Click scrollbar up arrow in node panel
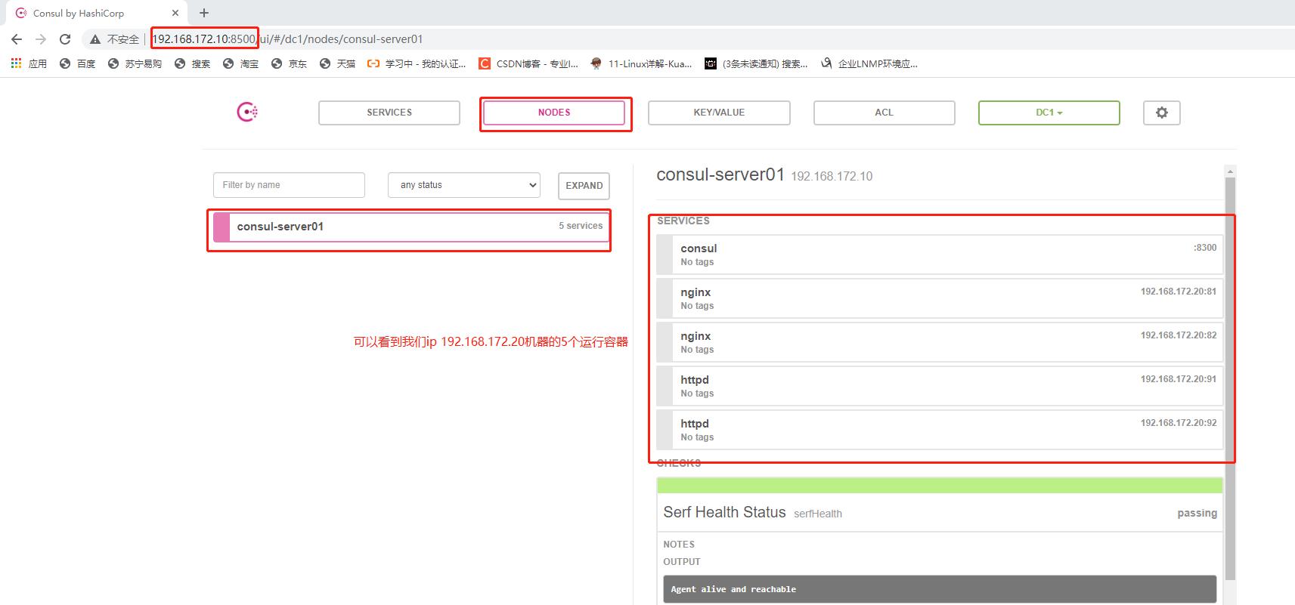 (1230, 171)
